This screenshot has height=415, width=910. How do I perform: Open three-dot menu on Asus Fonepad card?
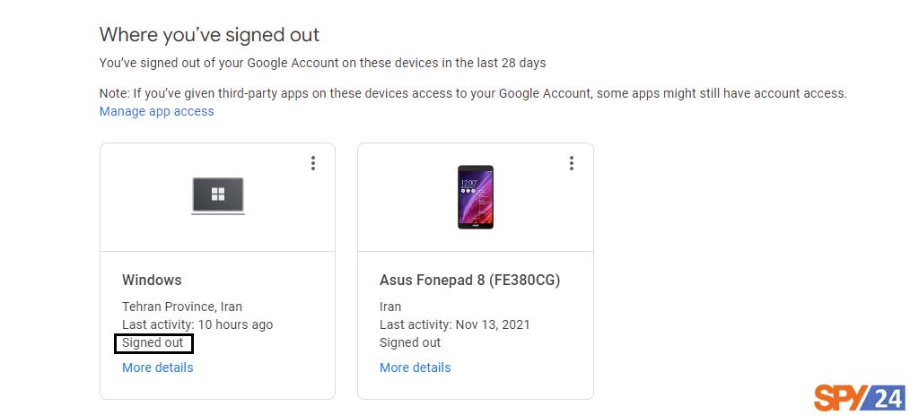click(x=571, y=163)
